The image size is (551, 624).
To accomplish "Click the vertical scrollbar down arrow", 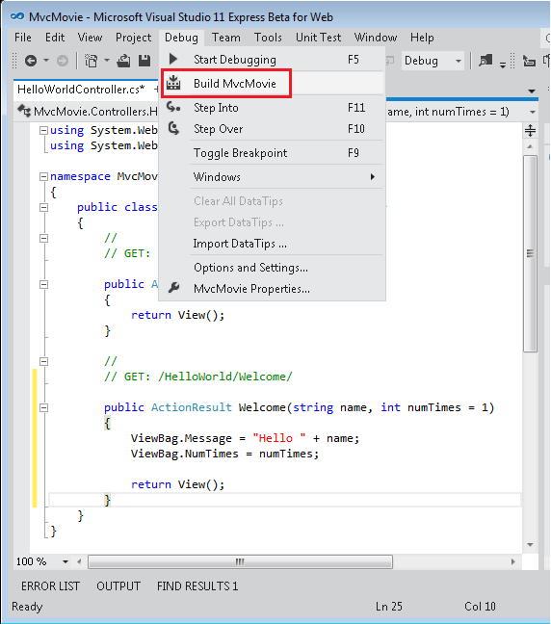I will click(531, 545).
